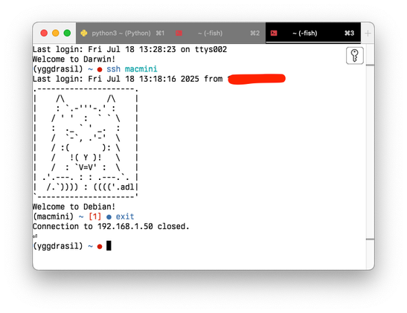Click the 'ssh macmini' command text
The width and height of the screenshot is (407, 313).
tap(132, 69)
